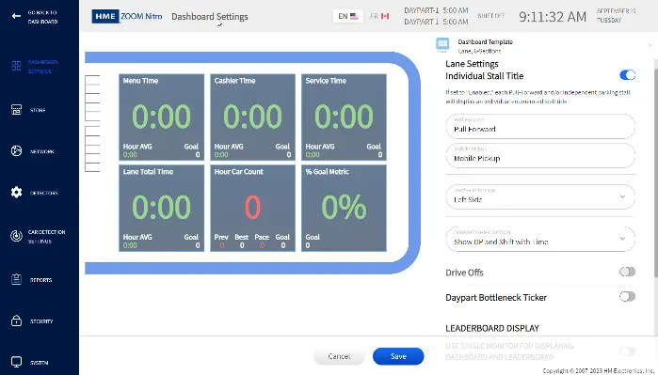Click the Save button

coord(398,356)
